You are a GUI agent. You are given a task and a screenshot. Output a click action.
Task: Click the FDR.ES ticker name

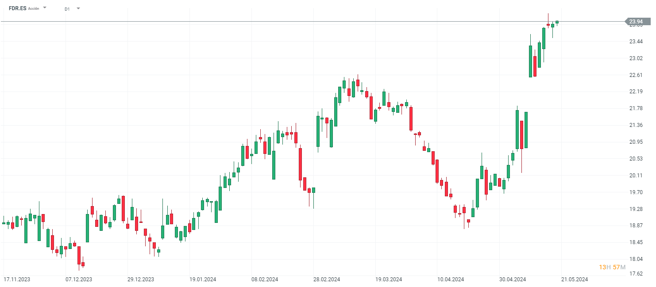point(17,8)
